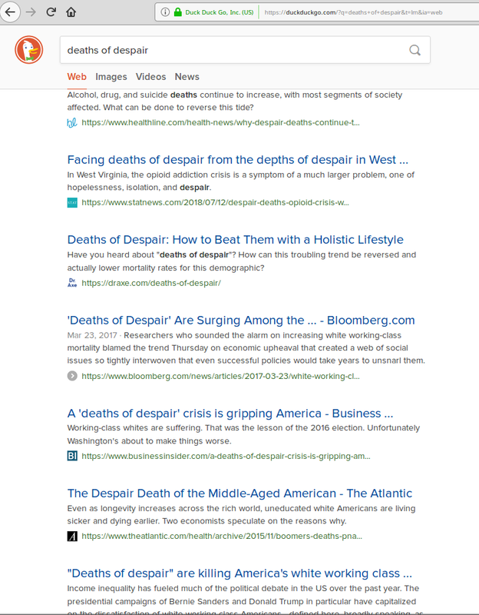Open 'How to Beat Them with a Holistic Lifestyle' result
This screenshot has width=479, height=615.
tap(236, 240)
